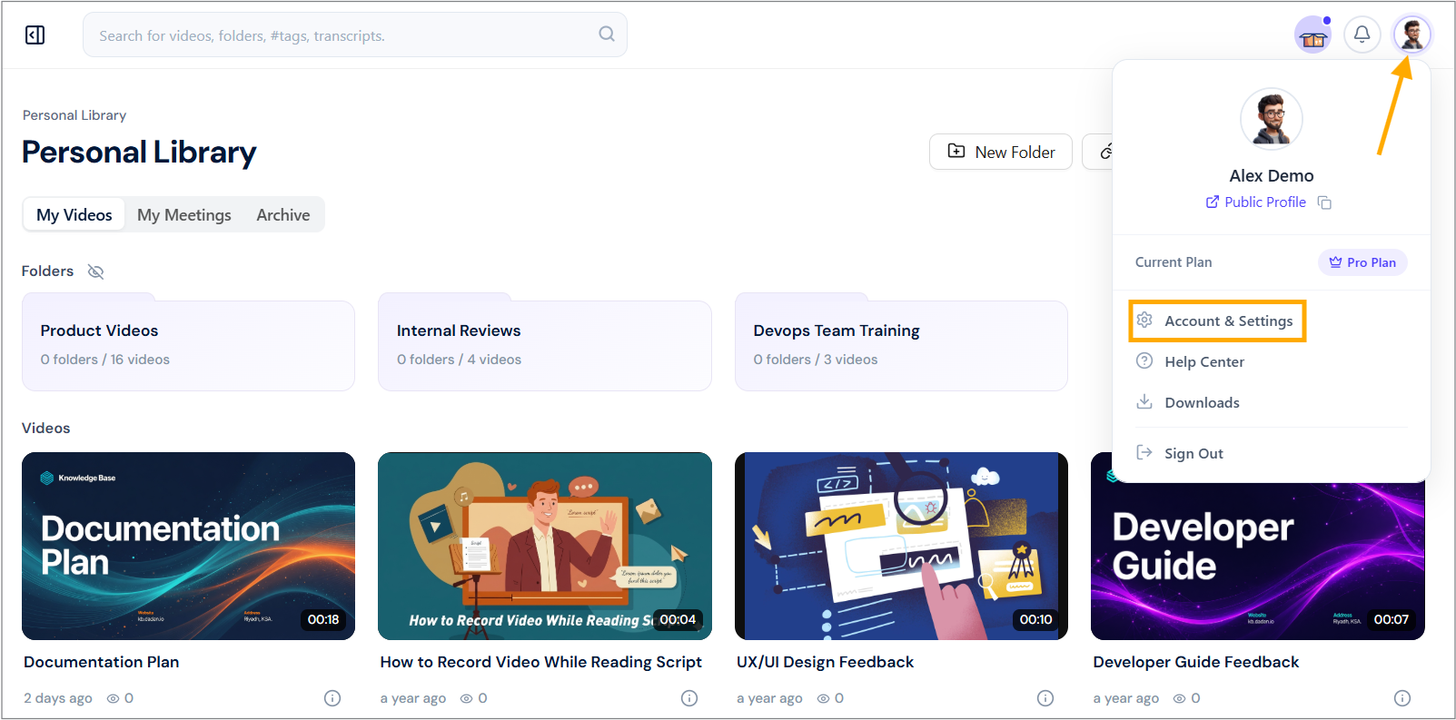Click the video and transcript search field

(354, 35)
